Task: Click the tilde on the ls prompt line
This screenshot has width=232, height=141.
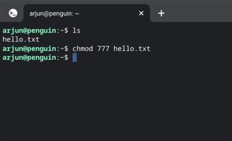Action: pos(62,31)
